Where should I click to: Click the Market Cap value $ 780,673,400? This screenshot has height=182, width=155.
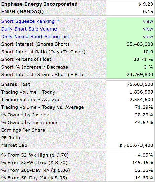[136, 145]
